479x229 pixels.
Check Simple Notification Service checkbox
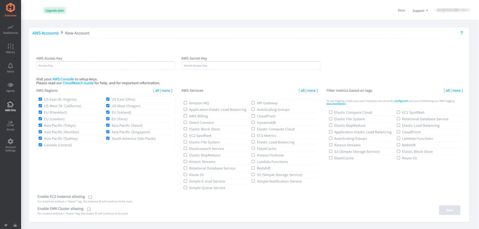tap(253, 181)
